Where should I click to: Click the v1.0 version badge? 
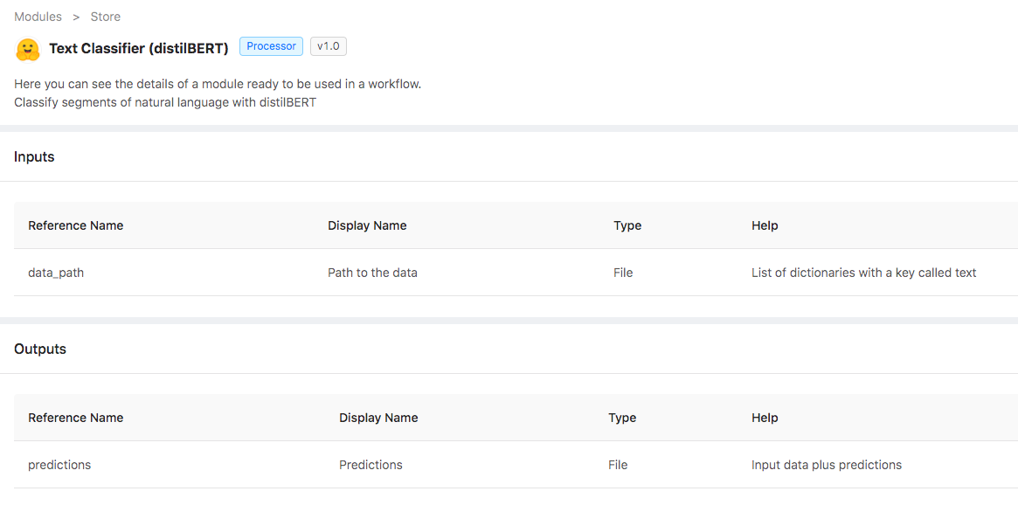(329, 46)
